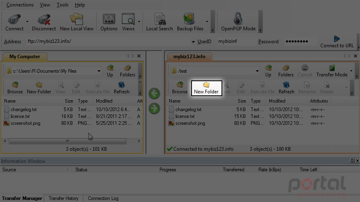This screenshot has height=202, width=360.
Task: Select local license.txt file
Action: [x=20, y=116]
